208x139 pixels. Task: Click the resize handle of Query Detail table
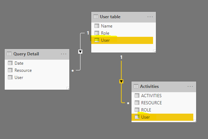[x=68, y=89]
